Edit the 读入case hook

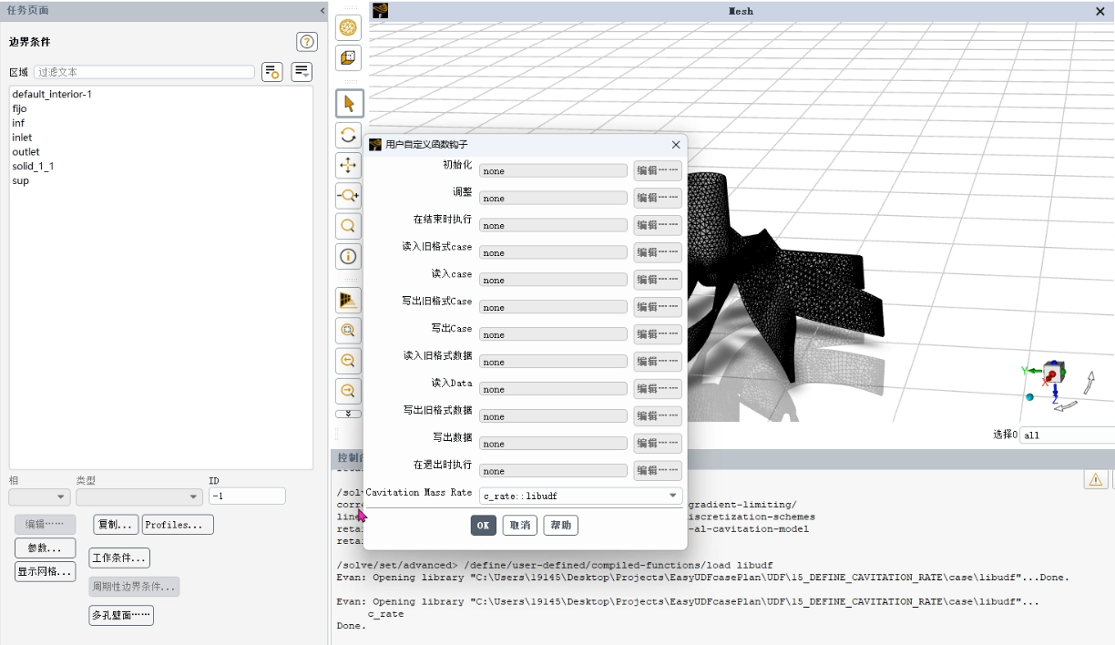[658, 280]
